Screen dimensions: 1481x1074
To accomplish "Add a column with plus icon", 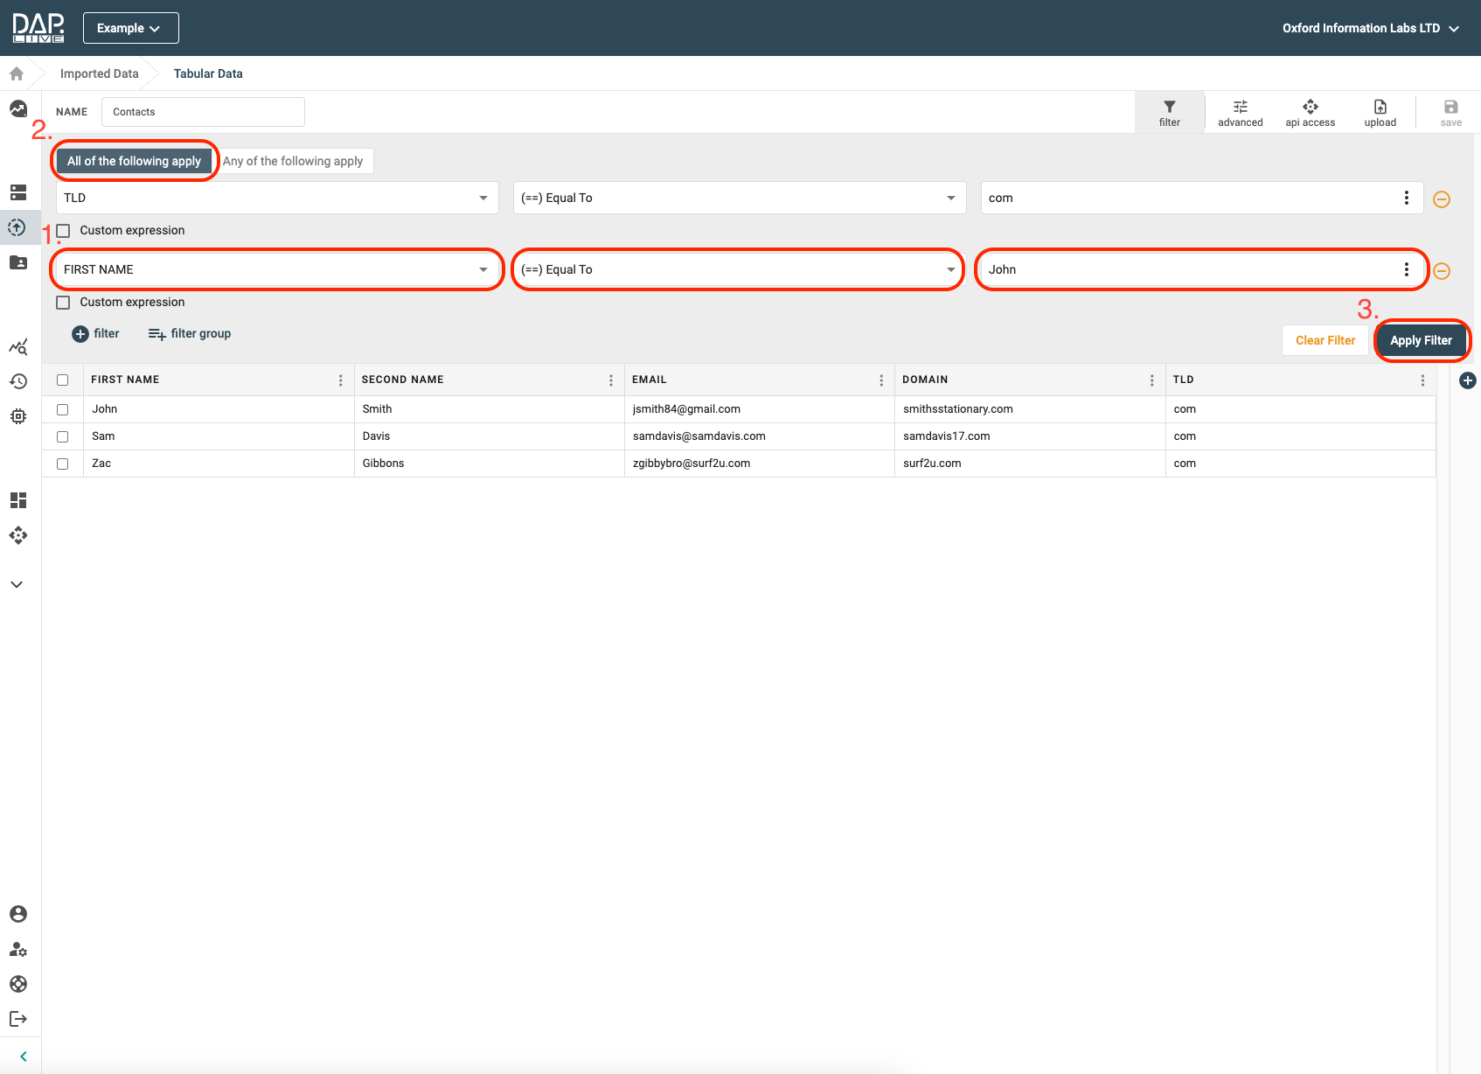I will (1468, 380).
